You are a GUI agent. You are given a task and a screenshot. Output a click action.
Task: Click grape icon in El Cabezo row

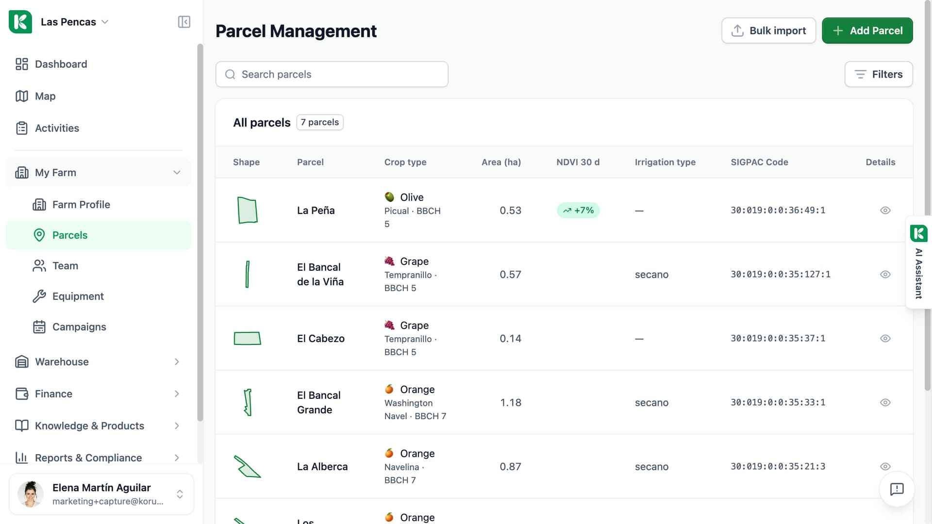click(389, 325)
